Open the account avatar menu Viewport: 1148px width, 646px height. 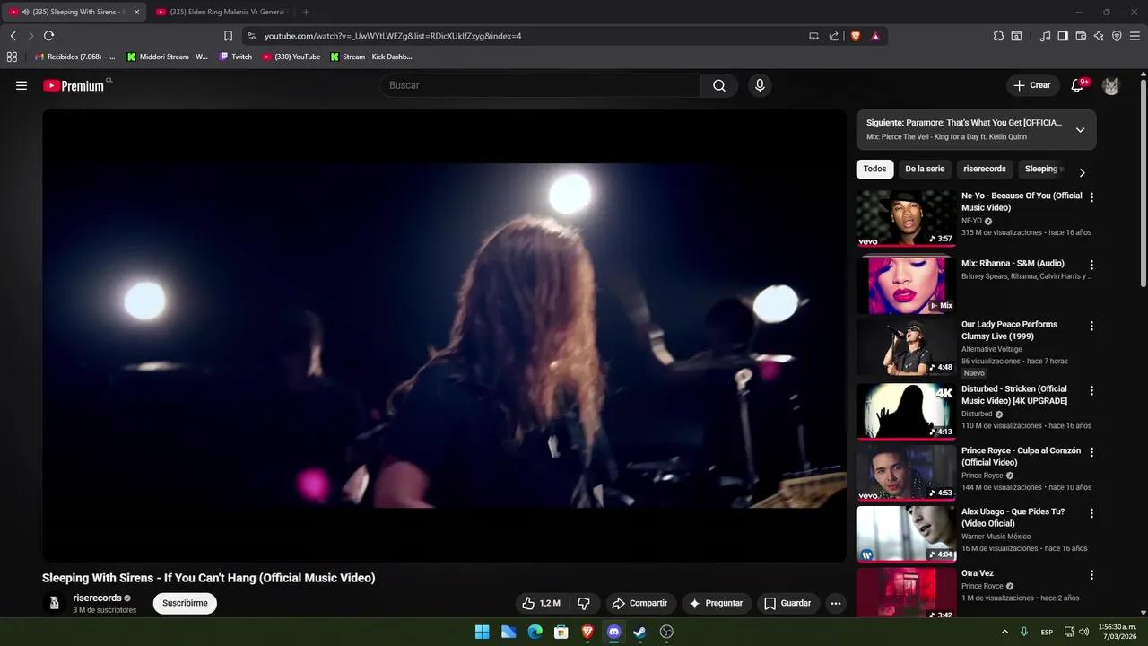coord(1110,85)
